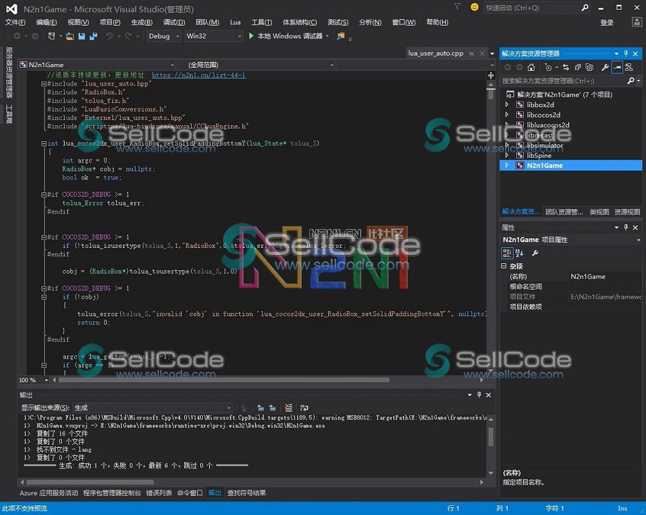Click the output panel horizontal scrollbar

click(97, 481)
